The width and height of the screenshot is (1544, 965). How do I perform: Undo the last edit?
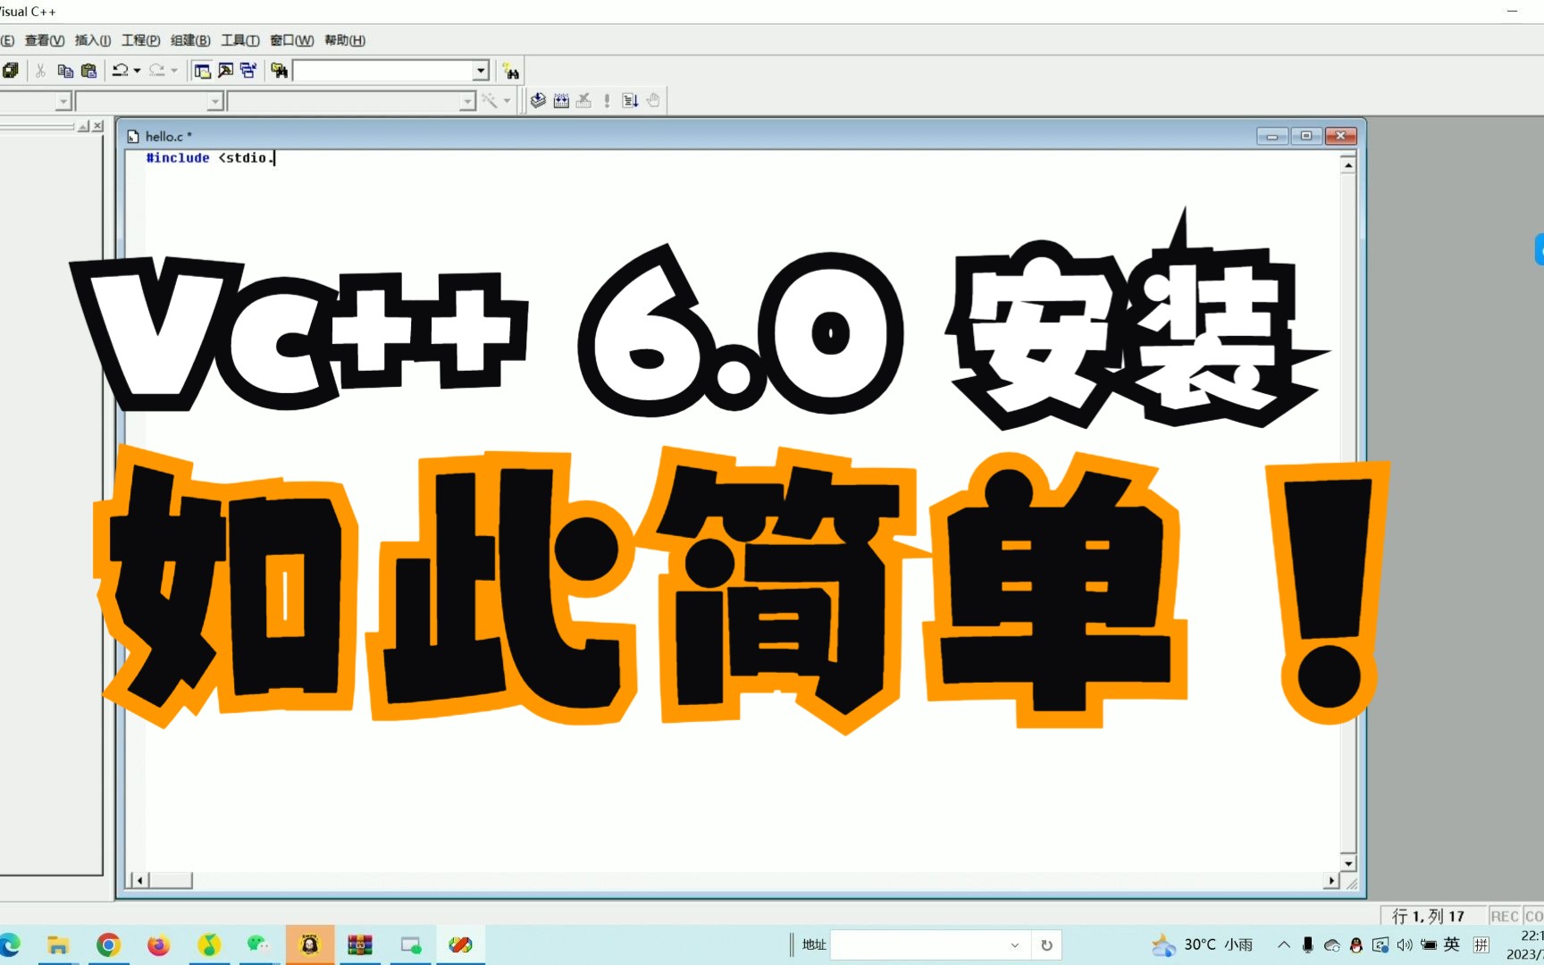coord(119,70)
